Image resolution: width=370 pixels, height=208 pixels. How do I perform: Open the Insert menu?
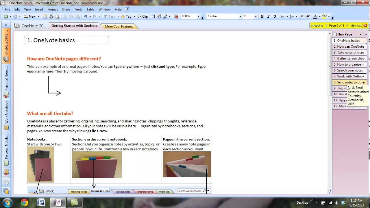(x=39, y=10)
